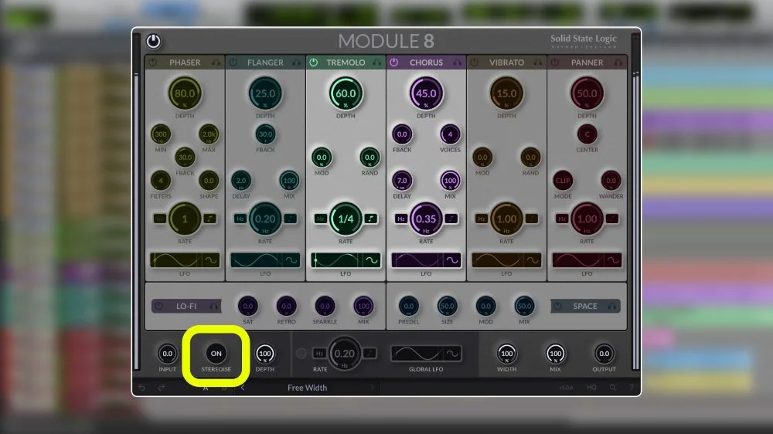Solo the Phaser with its headphone icon

tap(216, 63)
